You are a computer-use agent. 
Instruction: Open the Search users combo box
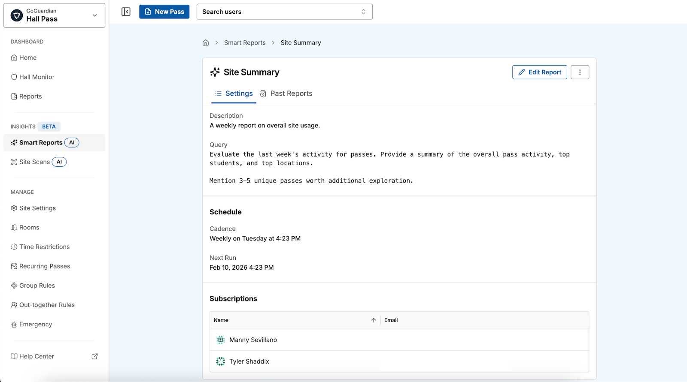click(284, 12)
